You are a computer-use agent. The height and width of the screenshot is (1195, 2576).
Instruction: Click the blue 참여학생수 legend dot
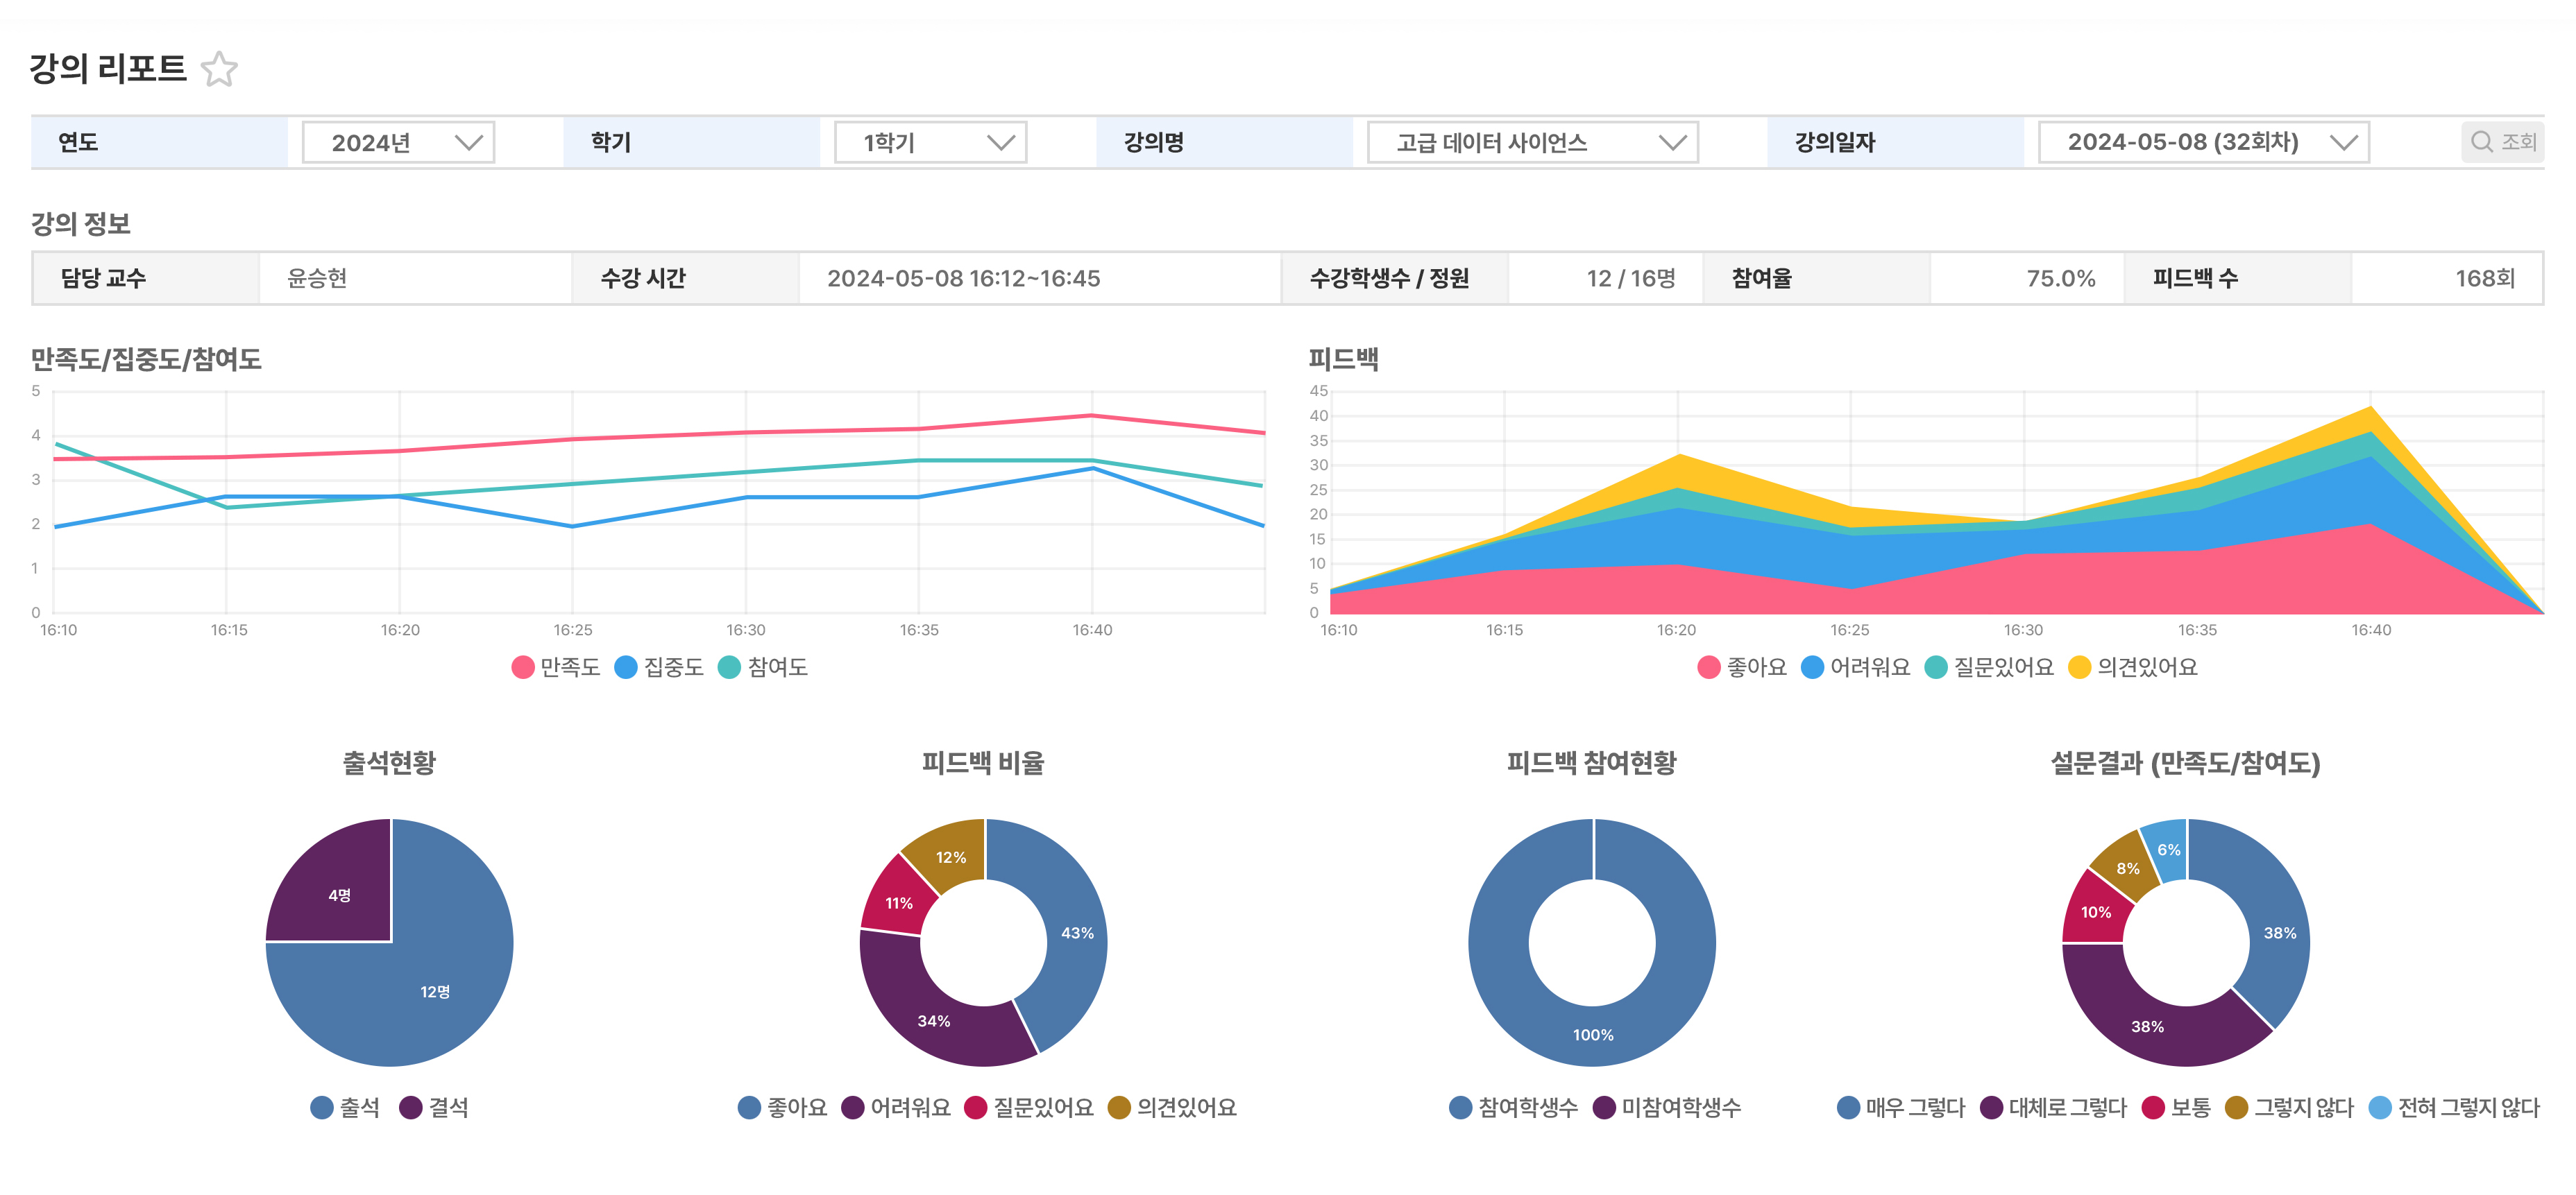[1461, 1107]
